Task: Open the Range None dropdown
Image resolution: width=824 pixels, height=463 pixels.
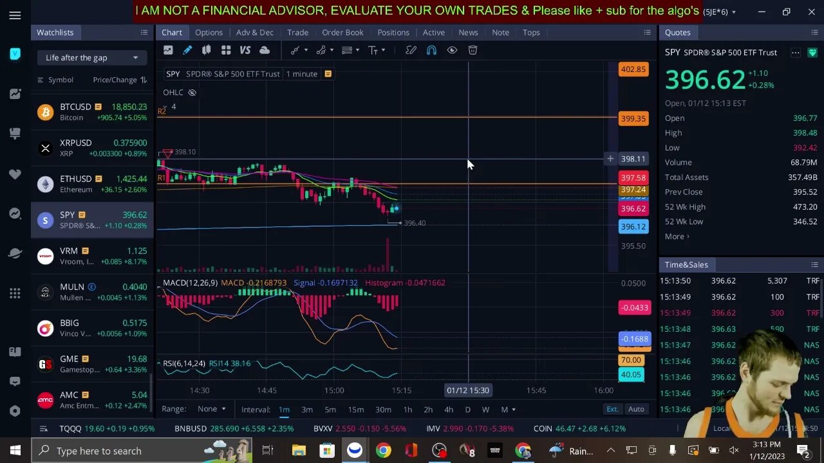Action: click(212, 409)
